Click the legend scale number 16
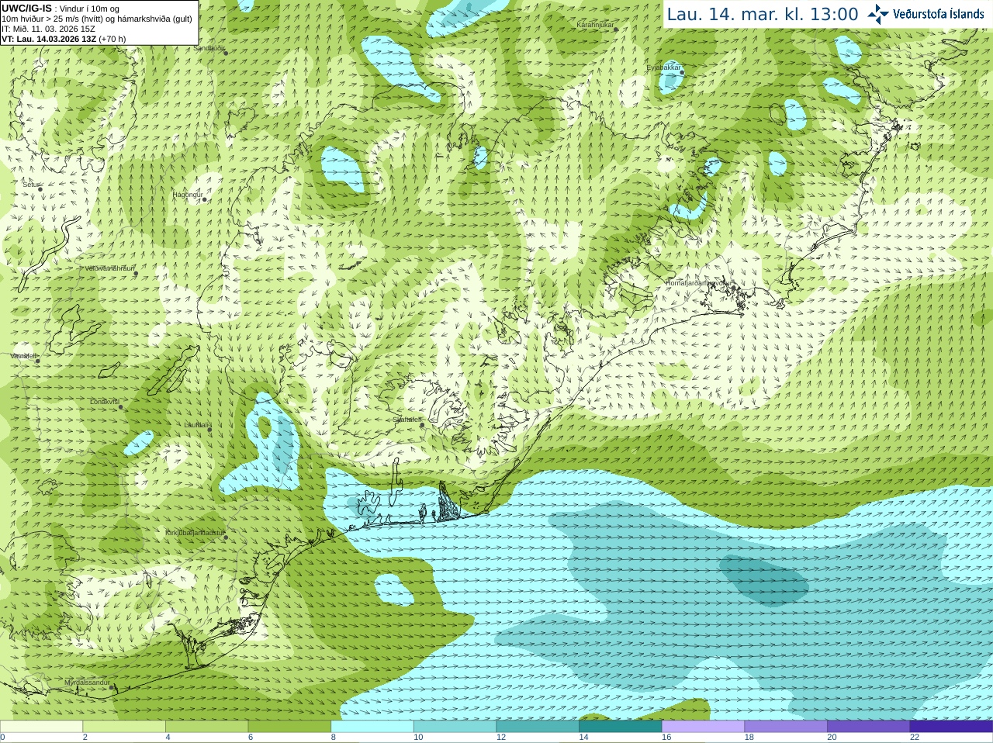This screenshot has height=743, width=993. [x=666, y=738]
